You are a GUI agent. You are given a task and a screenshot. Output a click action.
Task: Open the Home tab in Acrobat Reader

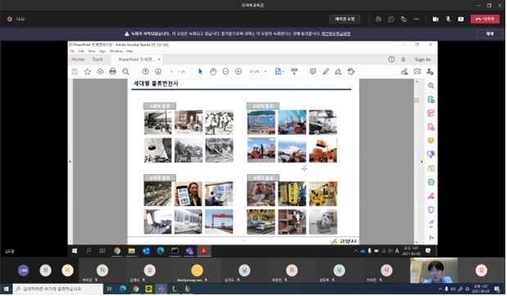(x=78, y=60)
